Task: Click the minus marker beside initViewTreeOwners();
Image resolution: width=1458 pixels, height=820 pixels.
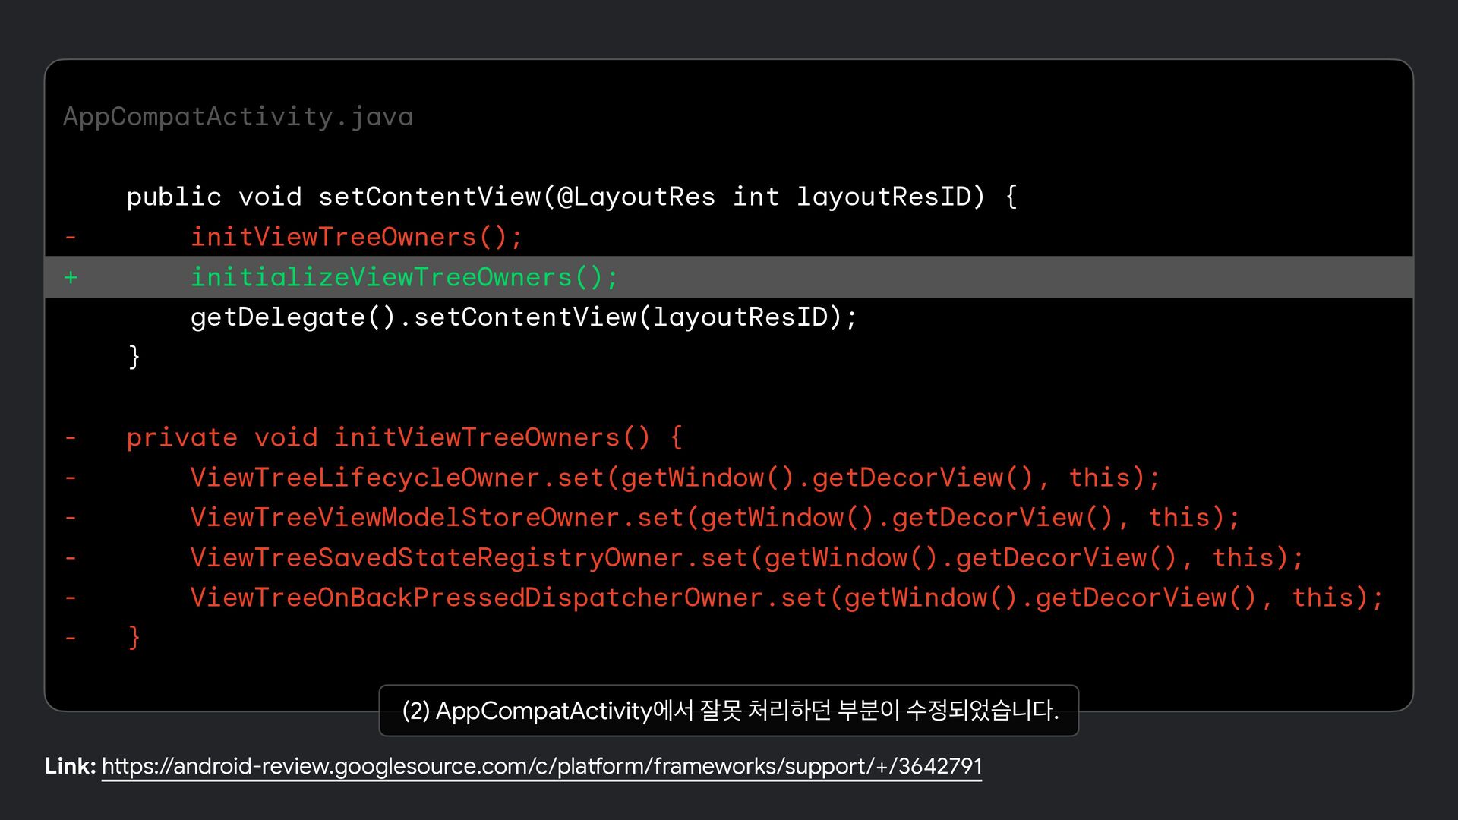Action: click(71, 237)
